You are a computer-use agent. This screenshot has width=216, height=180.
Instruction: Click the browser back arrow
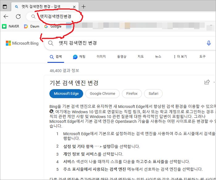click(x=6, y=17)
